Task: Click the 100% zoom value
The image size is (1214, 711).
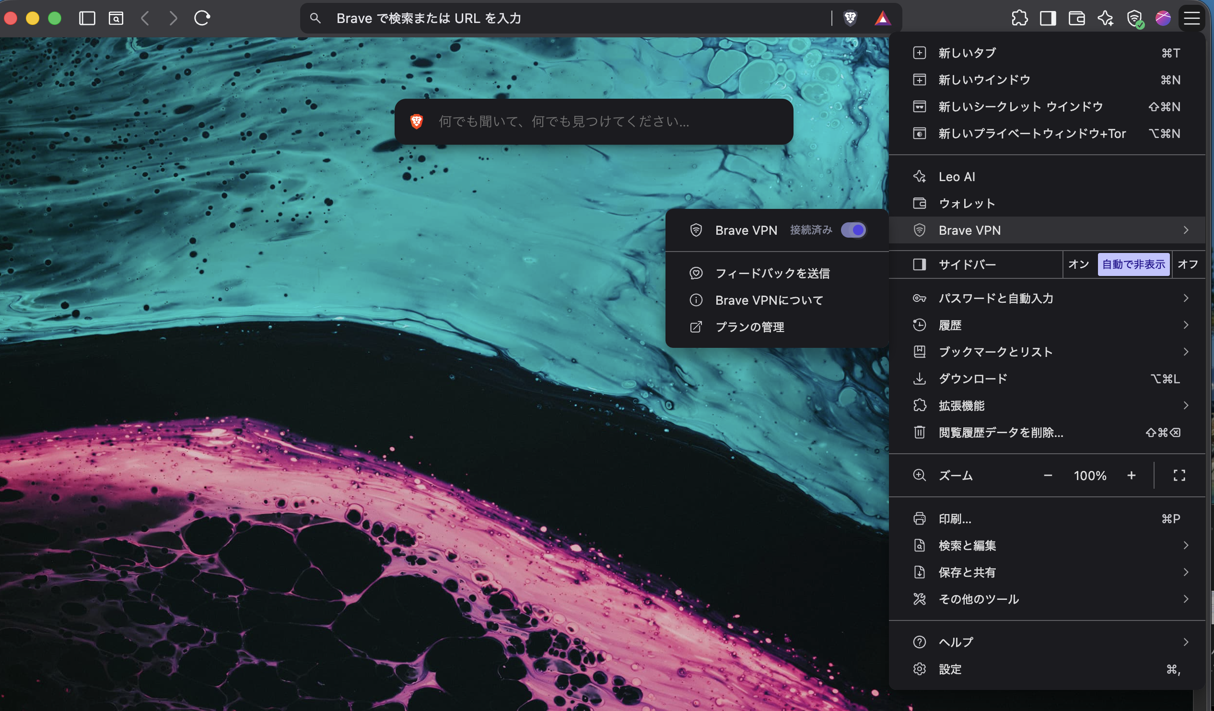Action: pyautogui.click(x=1090, y=476)
